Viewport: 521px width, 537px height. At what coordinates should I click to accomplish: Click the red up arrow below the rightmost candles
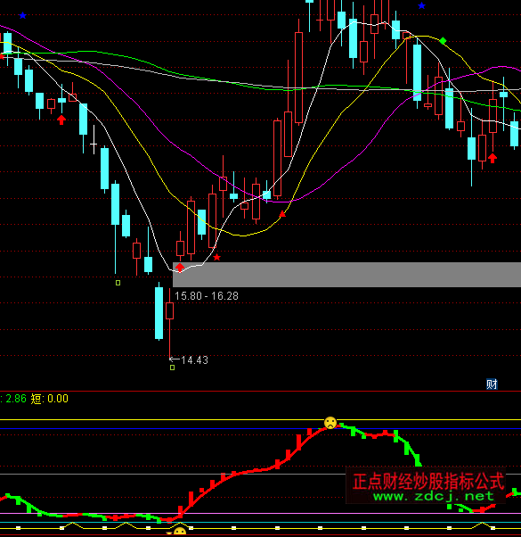pos(493,158)
